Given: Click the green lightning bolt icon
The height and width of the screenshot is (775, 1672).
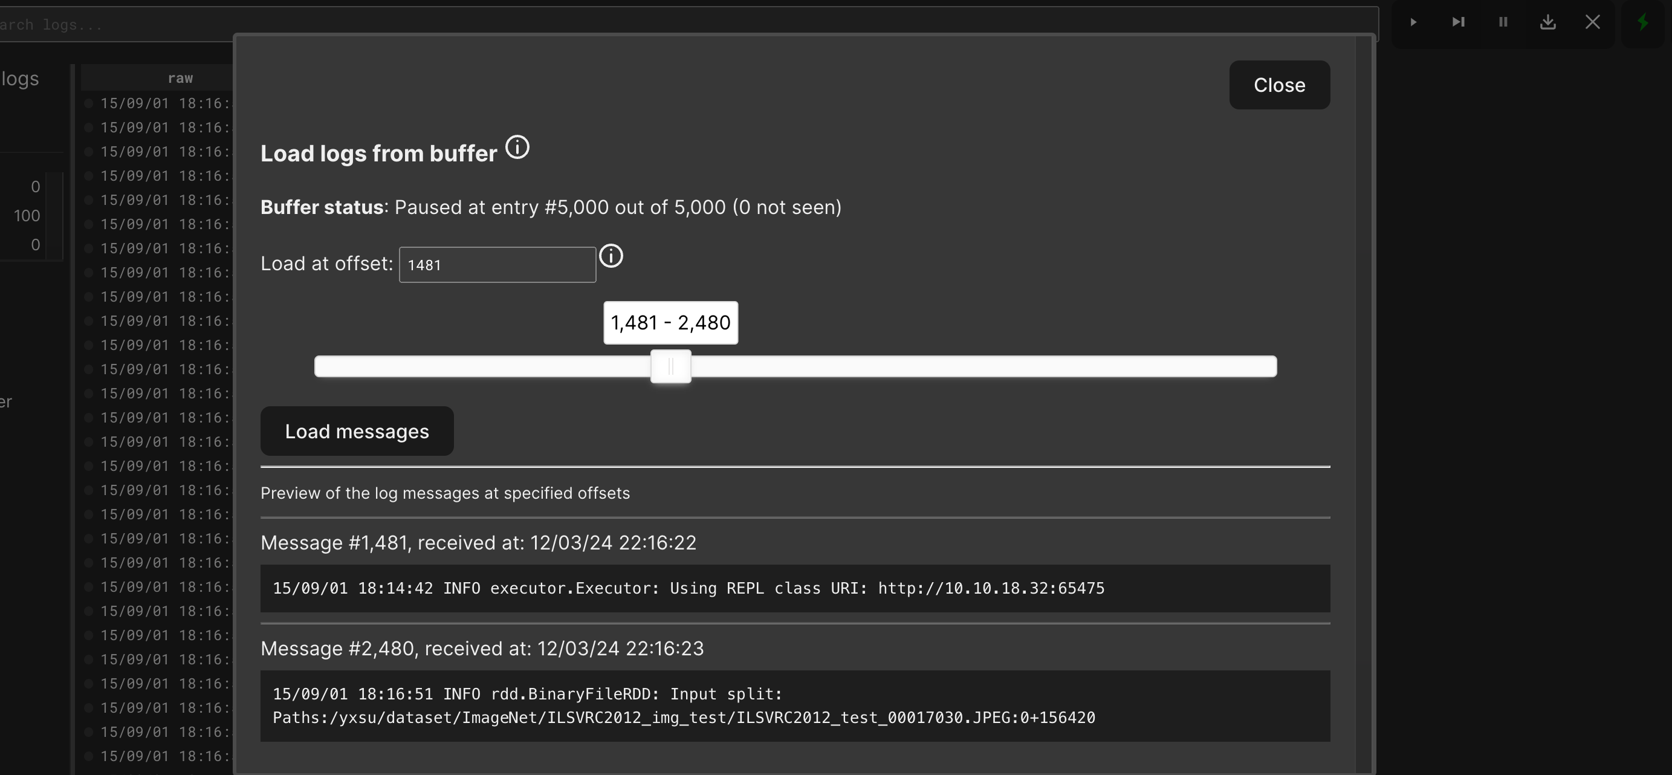Looking at the screenshot, I should coord(1643,22).
